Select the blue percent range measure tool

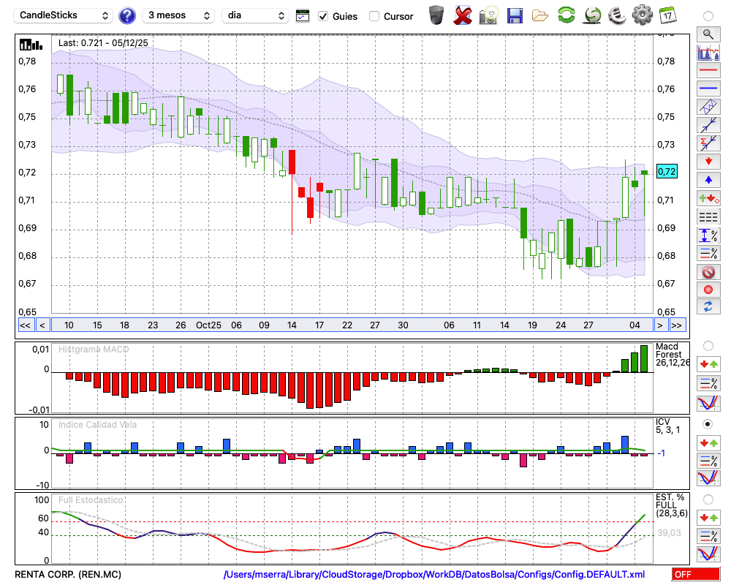(x=708, y=235)
